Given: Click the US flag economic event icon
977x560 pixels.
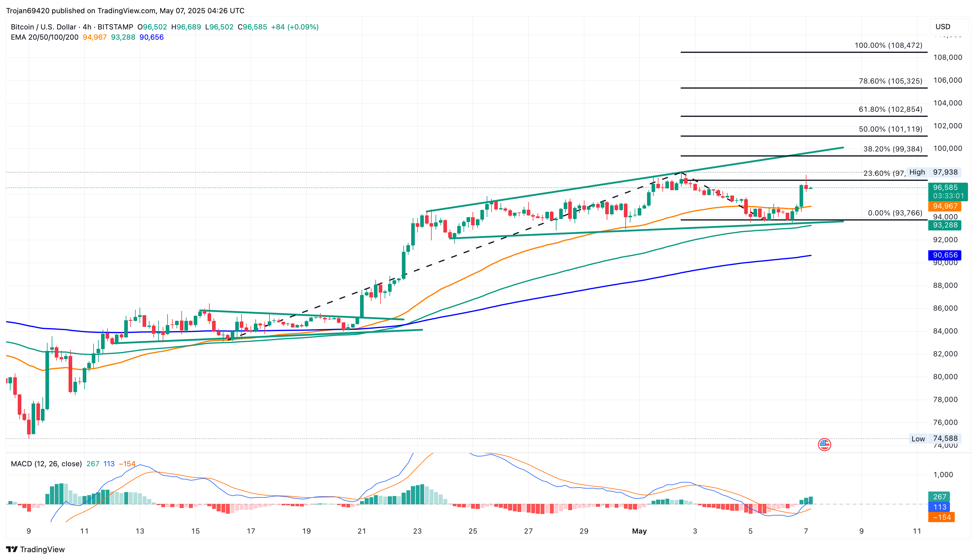Looking at the screenshot, I should [x=824, y=445].
